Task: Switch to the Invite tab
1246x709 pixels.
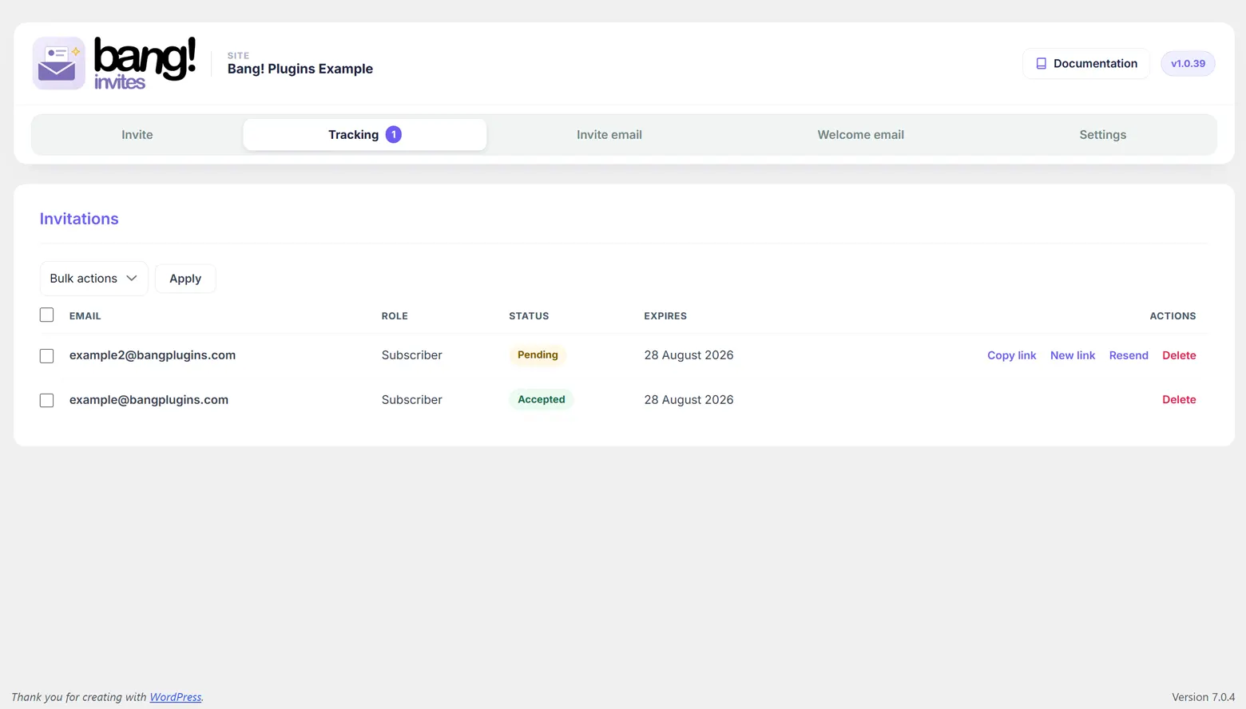Action: tap(137, 135)
